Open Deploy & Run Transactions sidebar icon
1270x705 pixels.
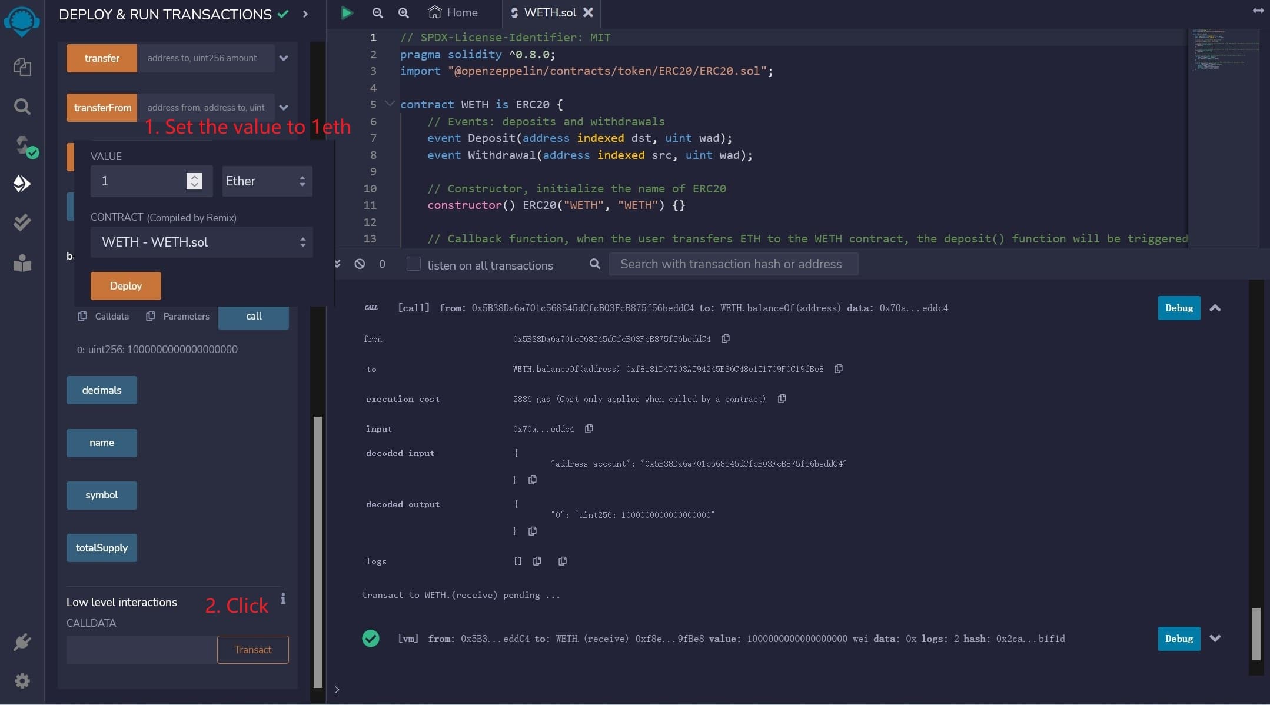pos(22,184)
